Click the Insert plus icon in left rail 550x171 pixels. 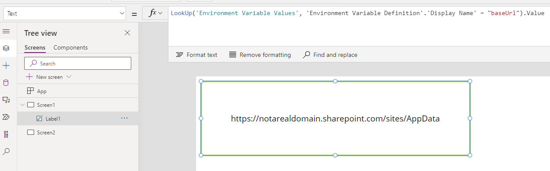[x=6, y=65]
